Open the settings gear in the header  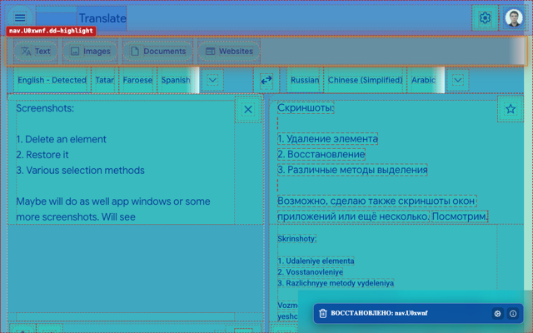[485, 17]
